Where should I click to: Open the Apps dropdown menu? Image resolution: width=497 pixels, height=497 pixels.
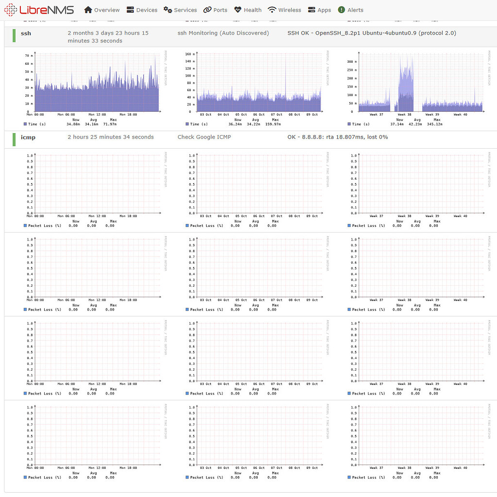tap(319, 9)
